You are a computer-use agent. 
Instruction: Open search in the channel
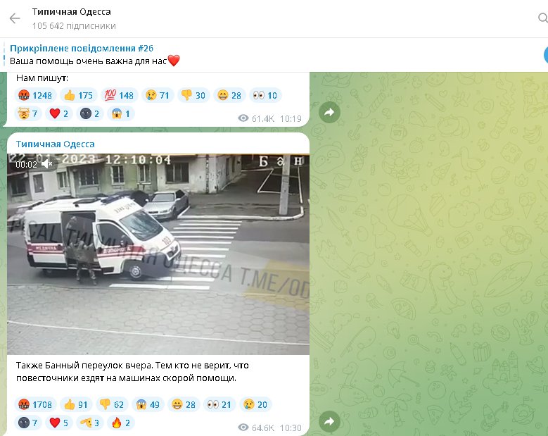[x=542, y=18]
